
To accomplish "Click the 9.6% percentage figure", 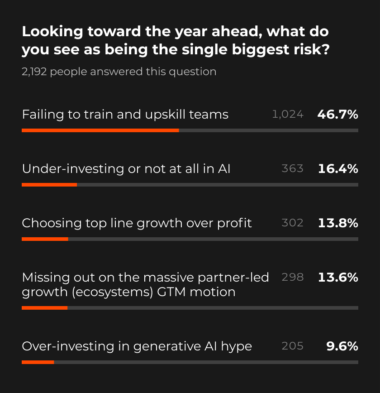I will point(342,346).
